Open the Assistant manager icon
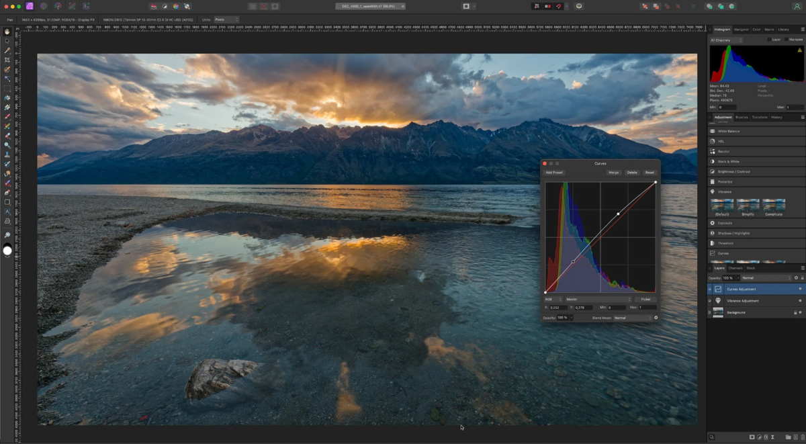This screenshot has height=444, width=806. (579, 6)
